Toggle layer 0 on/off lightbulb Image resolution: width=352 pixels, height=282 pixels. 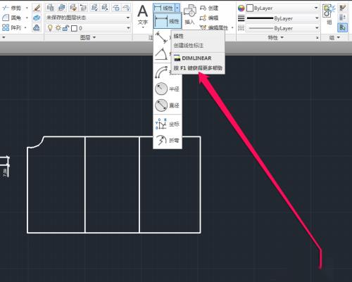(x=50, y=28)
